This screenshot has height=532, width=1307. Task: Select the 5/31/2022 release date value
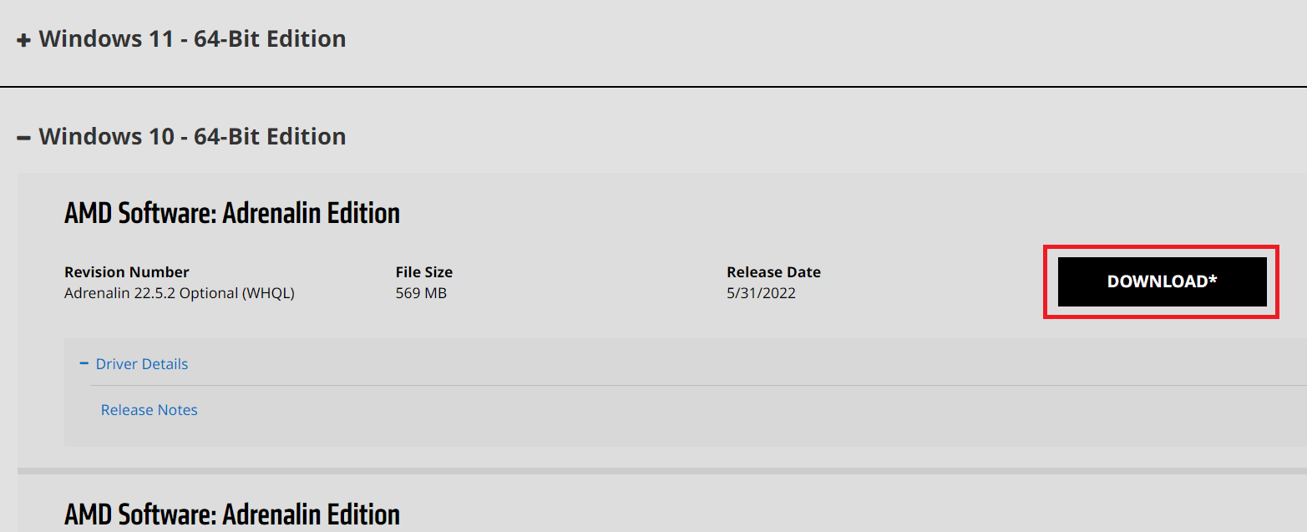click(762, 293)
